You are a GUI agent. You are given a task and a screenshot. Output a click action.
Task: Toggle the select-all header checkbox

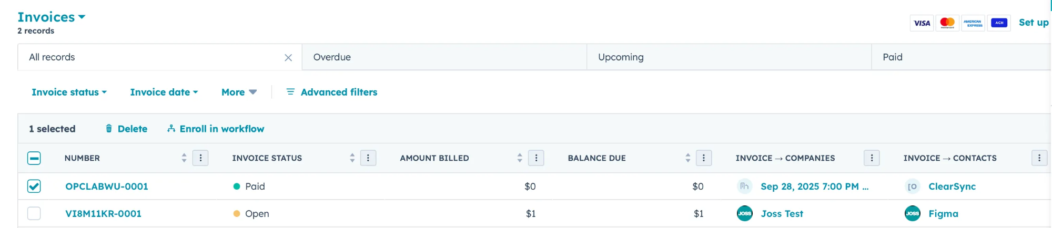click(34, 158)
